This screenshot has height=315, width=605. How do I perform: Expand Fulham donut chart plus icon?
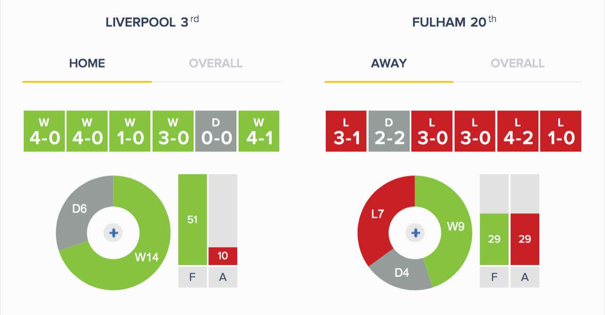click(415, 233)
